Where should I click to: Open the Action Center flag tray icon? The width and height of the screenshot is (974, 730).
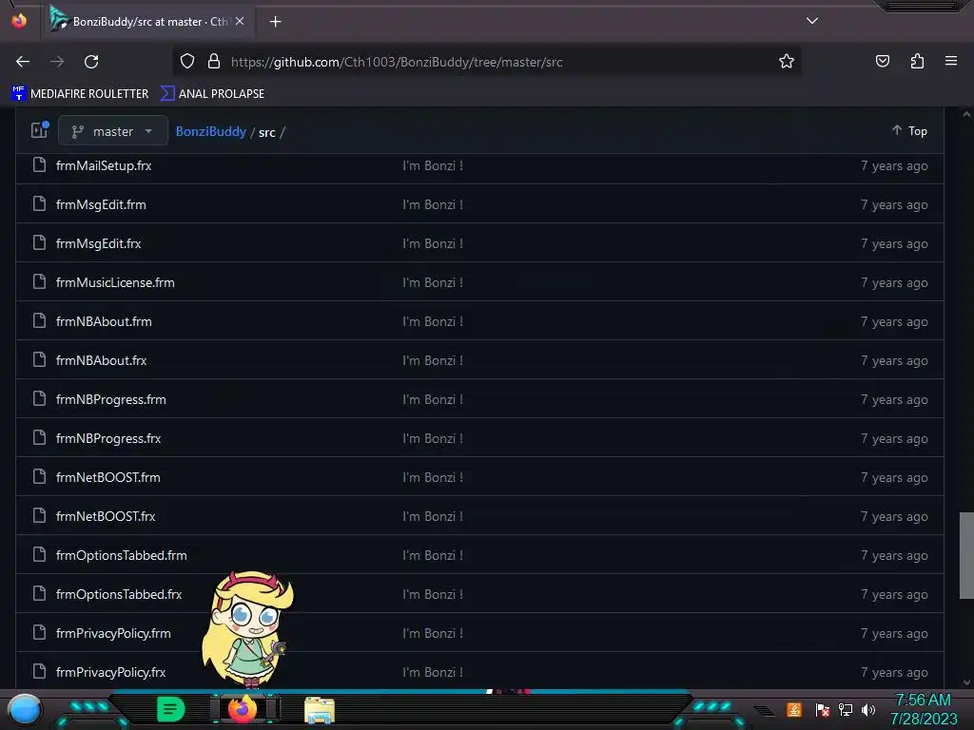pos(822,709)
